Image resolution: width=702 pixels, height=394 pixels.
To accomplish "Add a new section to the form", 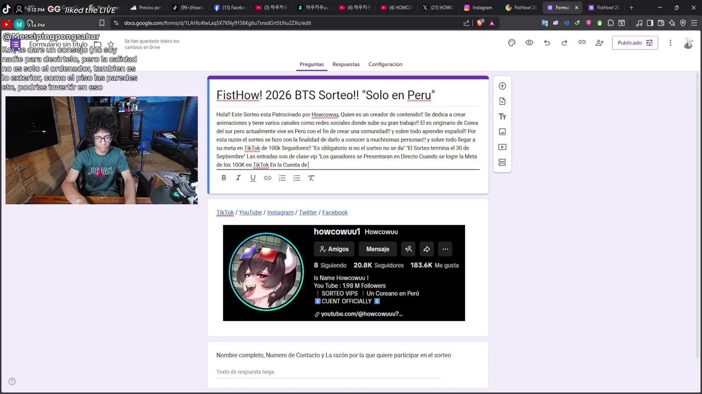I will [x=502, y=163].
